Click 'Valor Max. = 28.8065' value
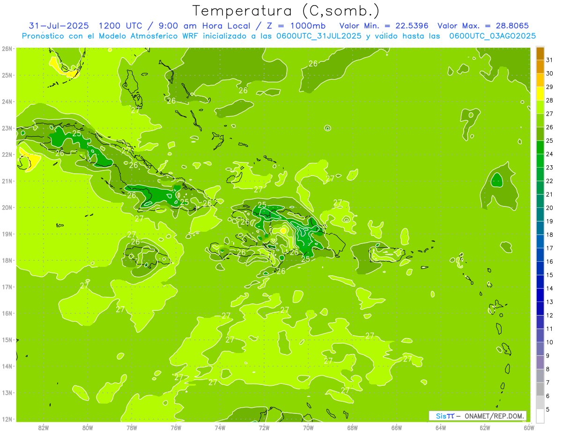 point(483,25)
